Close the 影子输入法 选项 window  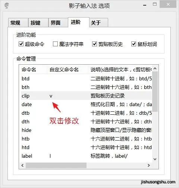tap(168, 4)
